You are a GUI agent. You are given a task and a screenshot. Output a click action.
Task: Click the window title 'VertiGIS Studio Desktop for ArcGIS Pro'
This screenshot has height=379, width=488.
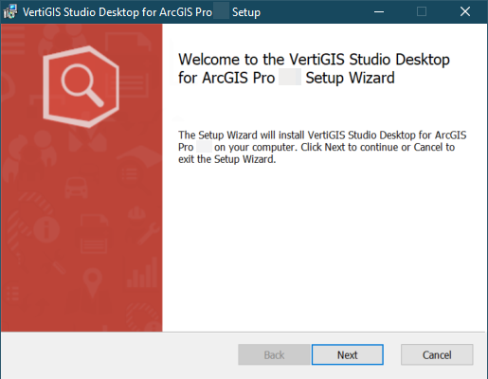(117, 12)
